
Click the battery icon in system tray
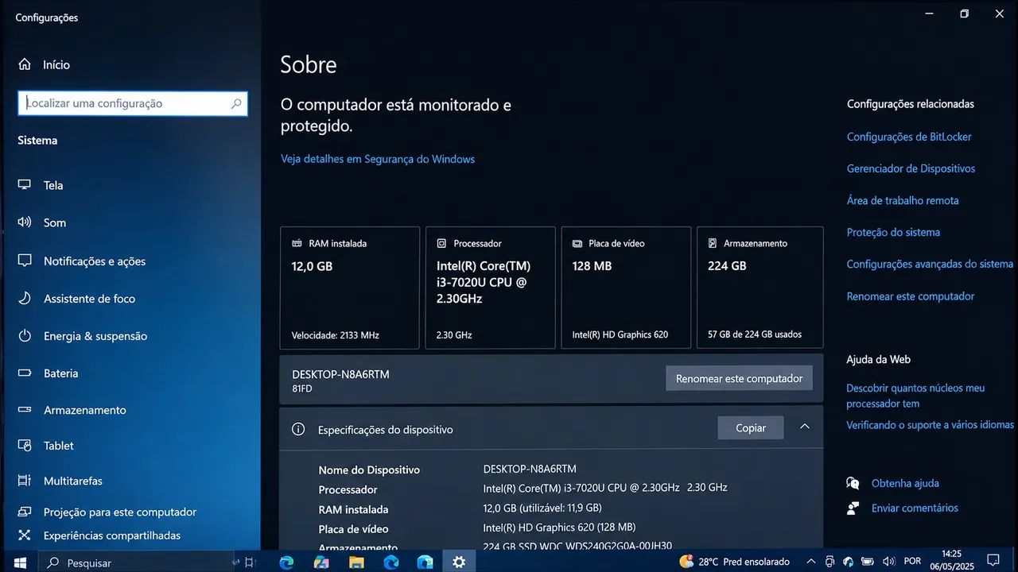[x=868, y=562]
